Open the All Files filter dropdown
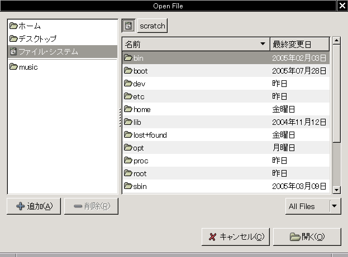This screenshot has height=257, width=348. click(313, 206)
